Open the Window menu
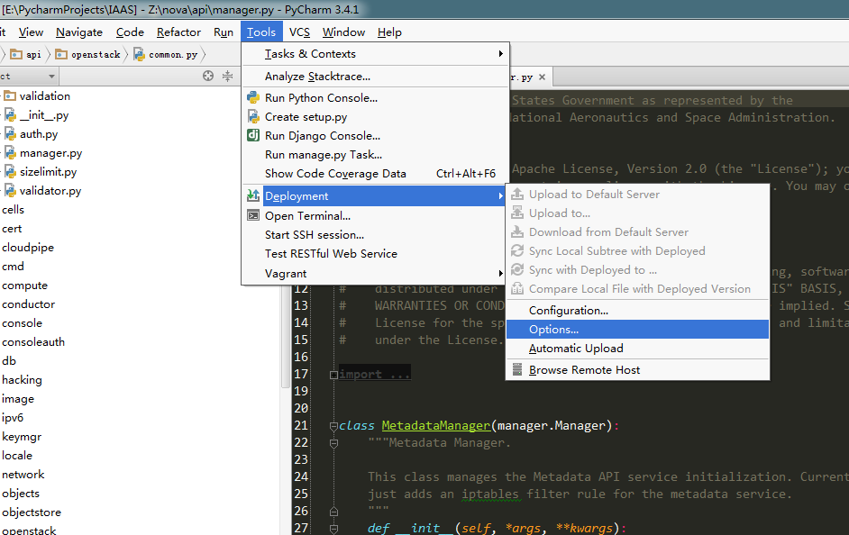849x535 pixels. pos(343,32)
